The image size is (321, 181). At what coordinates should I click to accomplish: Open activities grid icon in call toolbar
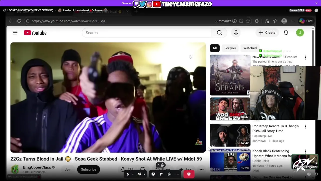tap(161, 174)
